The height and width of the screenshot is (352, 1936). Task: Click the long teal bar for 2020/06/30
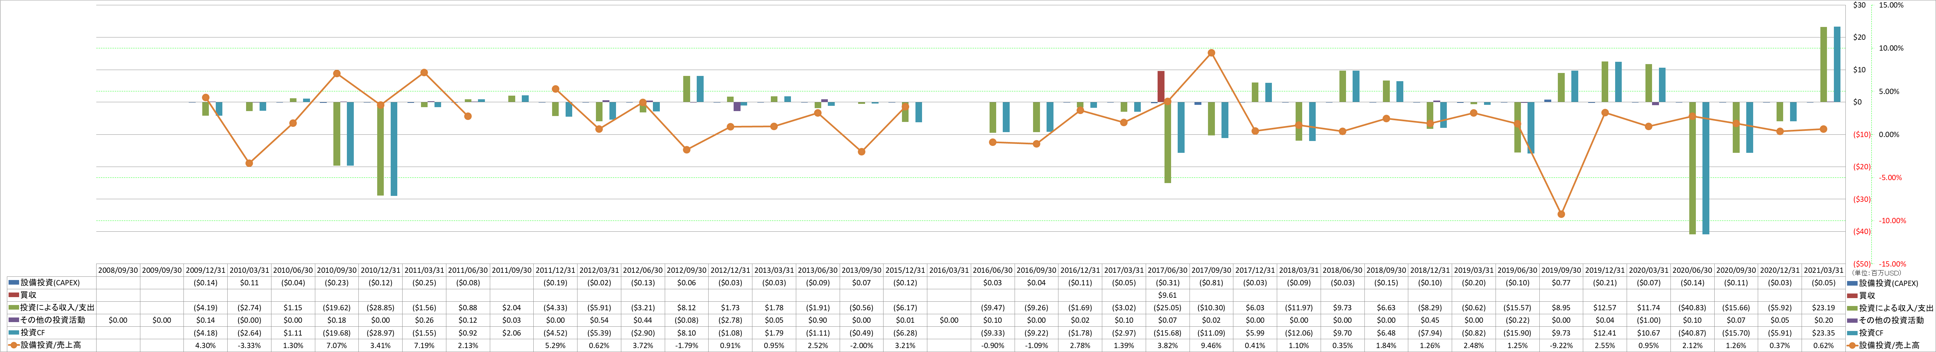tap(1705, 168)
